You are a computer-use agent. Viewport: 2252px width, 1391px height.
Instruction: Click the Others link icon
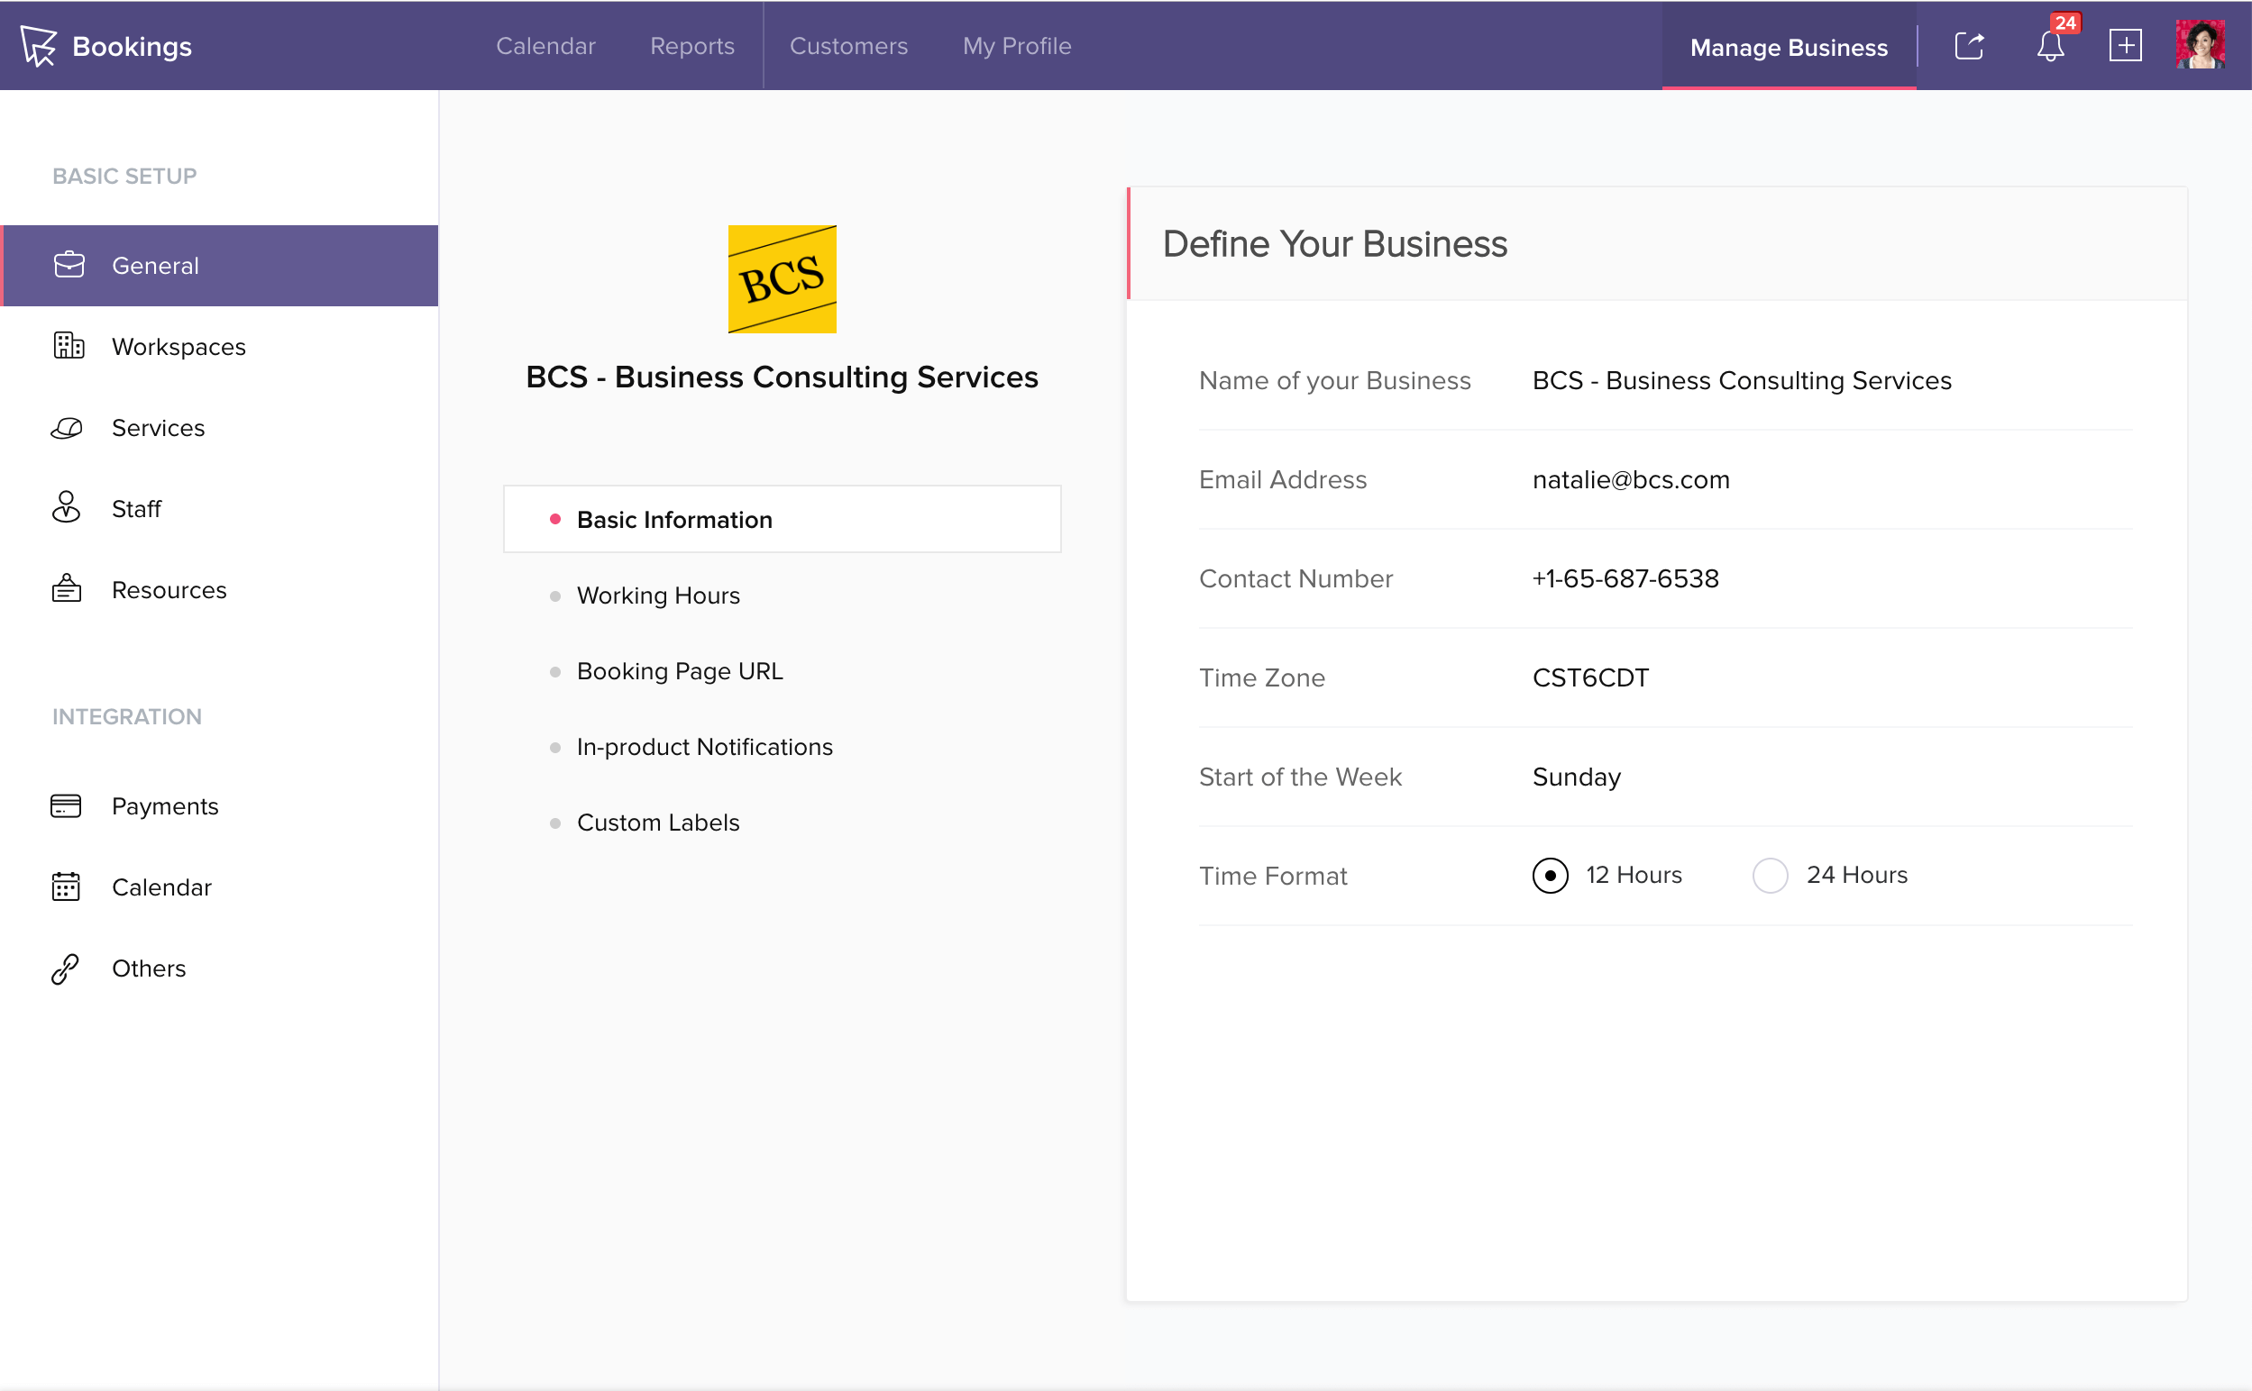(x=65, y=968)
